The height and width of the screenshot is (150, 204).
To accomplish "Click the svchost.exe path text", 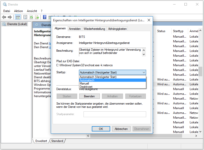I will [85, 65].
